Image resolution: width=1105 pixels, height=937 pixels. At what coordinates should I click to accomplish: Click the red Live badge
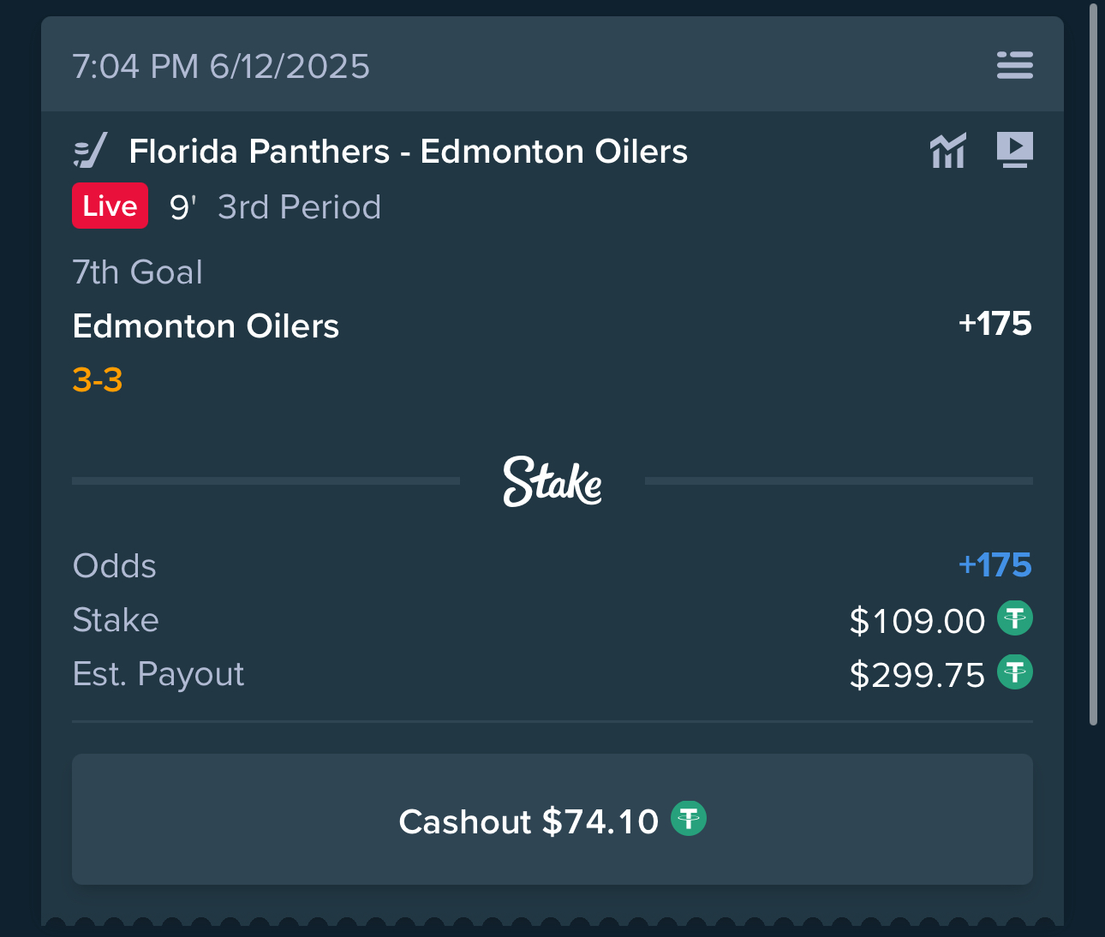tap(110, 206)
